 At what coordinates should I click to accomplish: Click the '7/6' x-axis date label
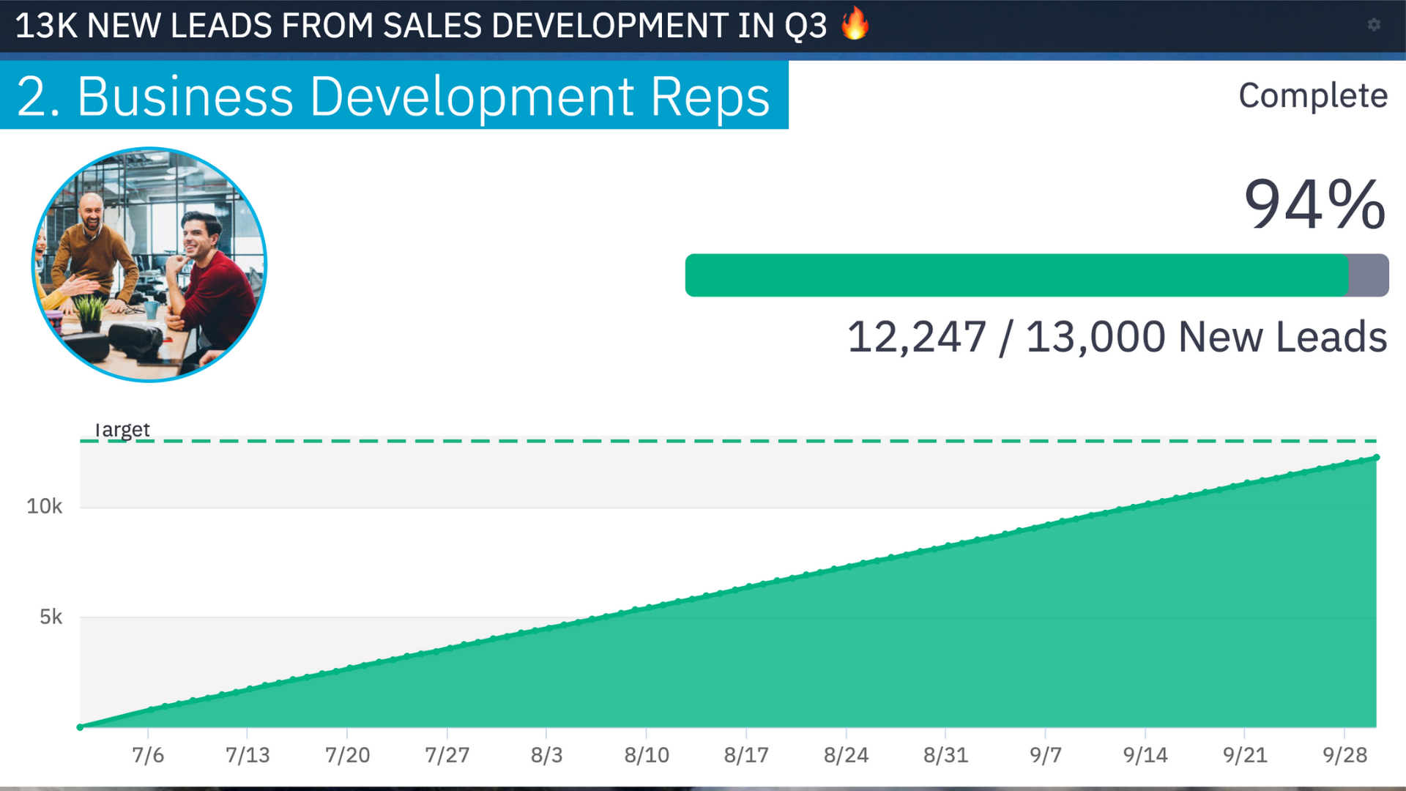coord(148,755)
